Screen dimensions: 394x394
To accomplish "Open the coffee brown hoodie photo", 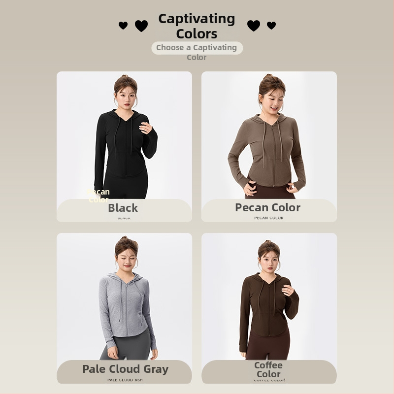I will coord(269,297).
